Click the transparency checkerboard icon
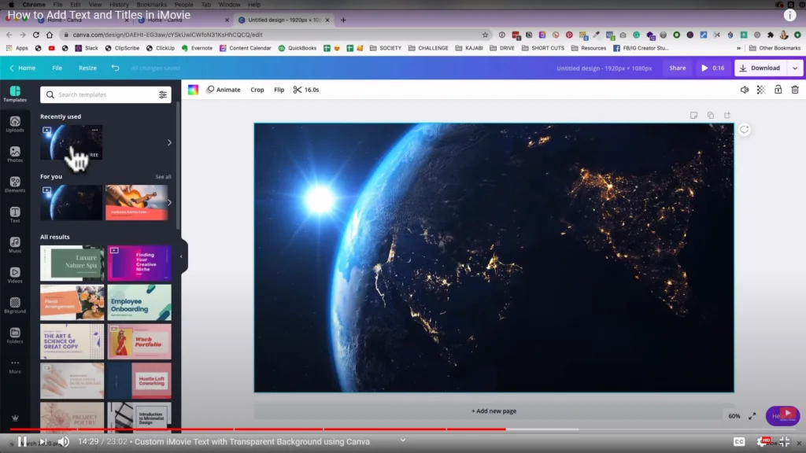This screenshot has height=453, width=806. tap(761, 90)
